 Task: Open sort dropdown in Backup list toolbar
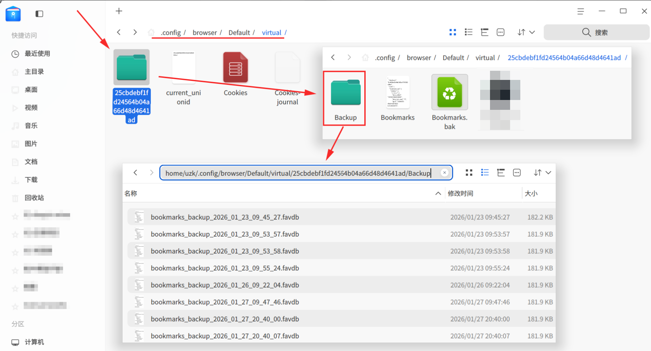point(542,173)
